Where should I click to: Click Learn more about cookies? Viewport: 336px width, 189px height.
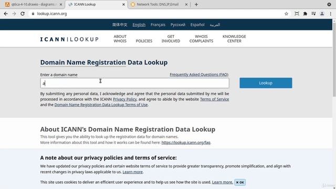point(223,182)
